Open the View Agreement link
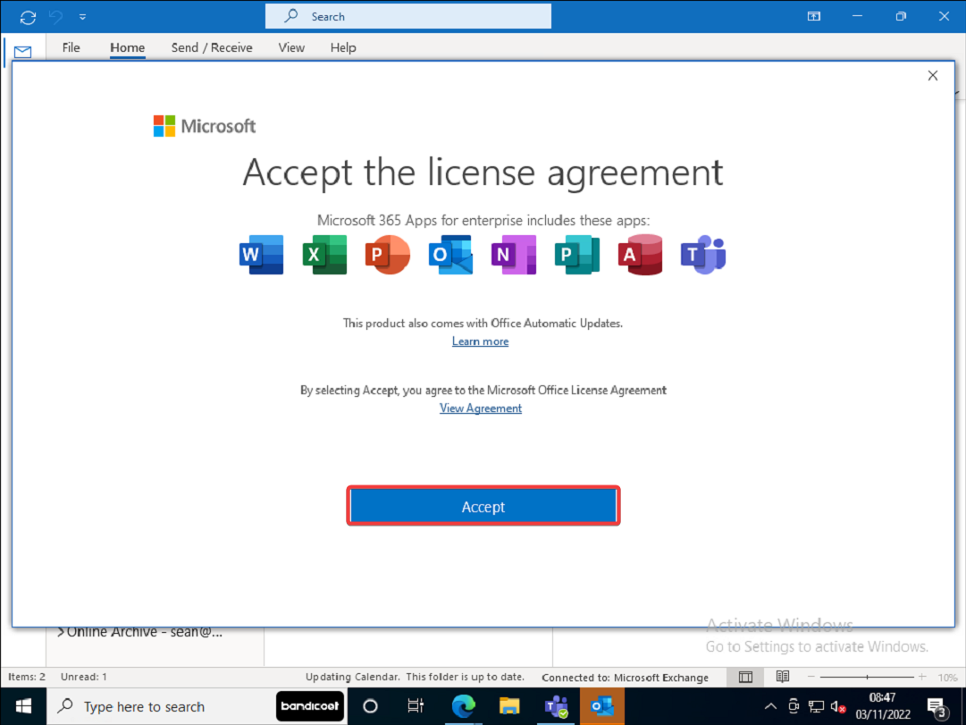The height and width of the screenshot is (725, 966). (480, 408)
